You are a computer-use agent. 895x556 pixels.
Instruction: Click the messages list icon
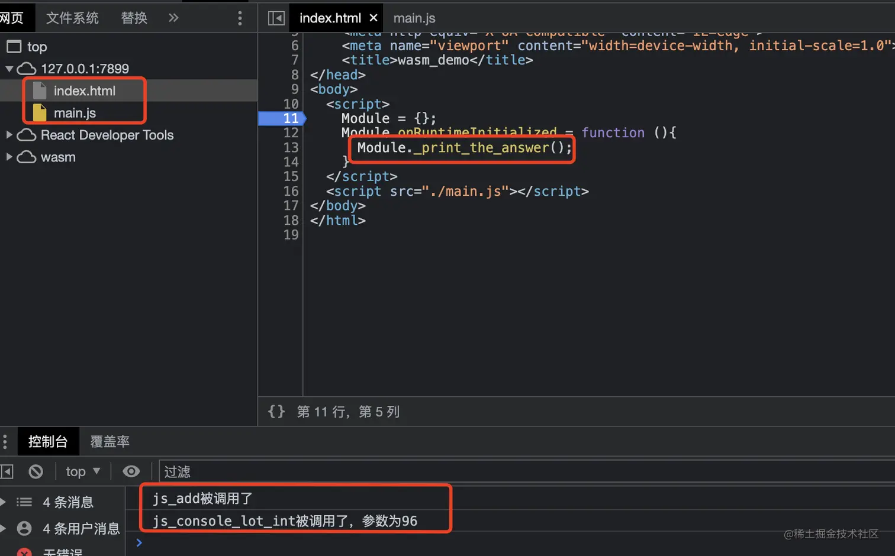coord(24,502)
